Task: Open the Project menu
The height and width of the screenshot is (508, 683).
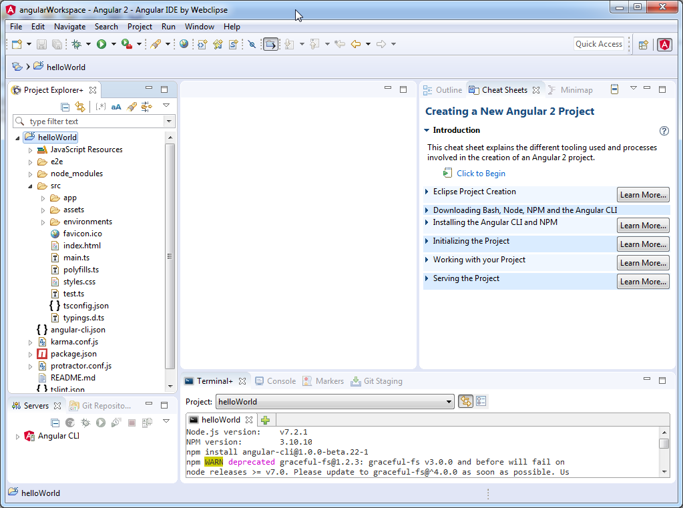Action: (140, 27)
